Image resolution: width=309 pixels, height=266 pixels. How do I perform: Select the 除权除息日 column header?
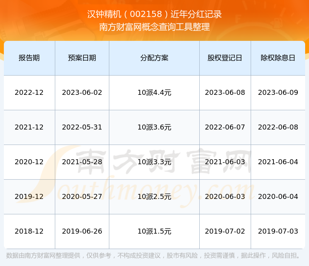278,58
